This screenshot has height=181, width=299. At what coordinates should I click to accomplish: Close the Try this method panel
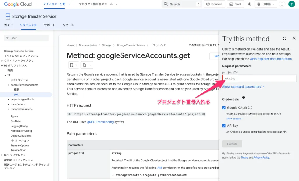point(294,38)
